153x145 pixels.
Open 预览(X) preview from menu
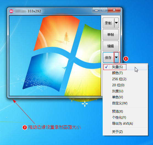[x=125, y=111]
